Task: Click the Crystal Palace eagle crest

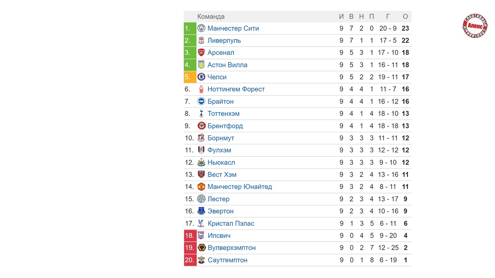Action: [x=201, y=224]
